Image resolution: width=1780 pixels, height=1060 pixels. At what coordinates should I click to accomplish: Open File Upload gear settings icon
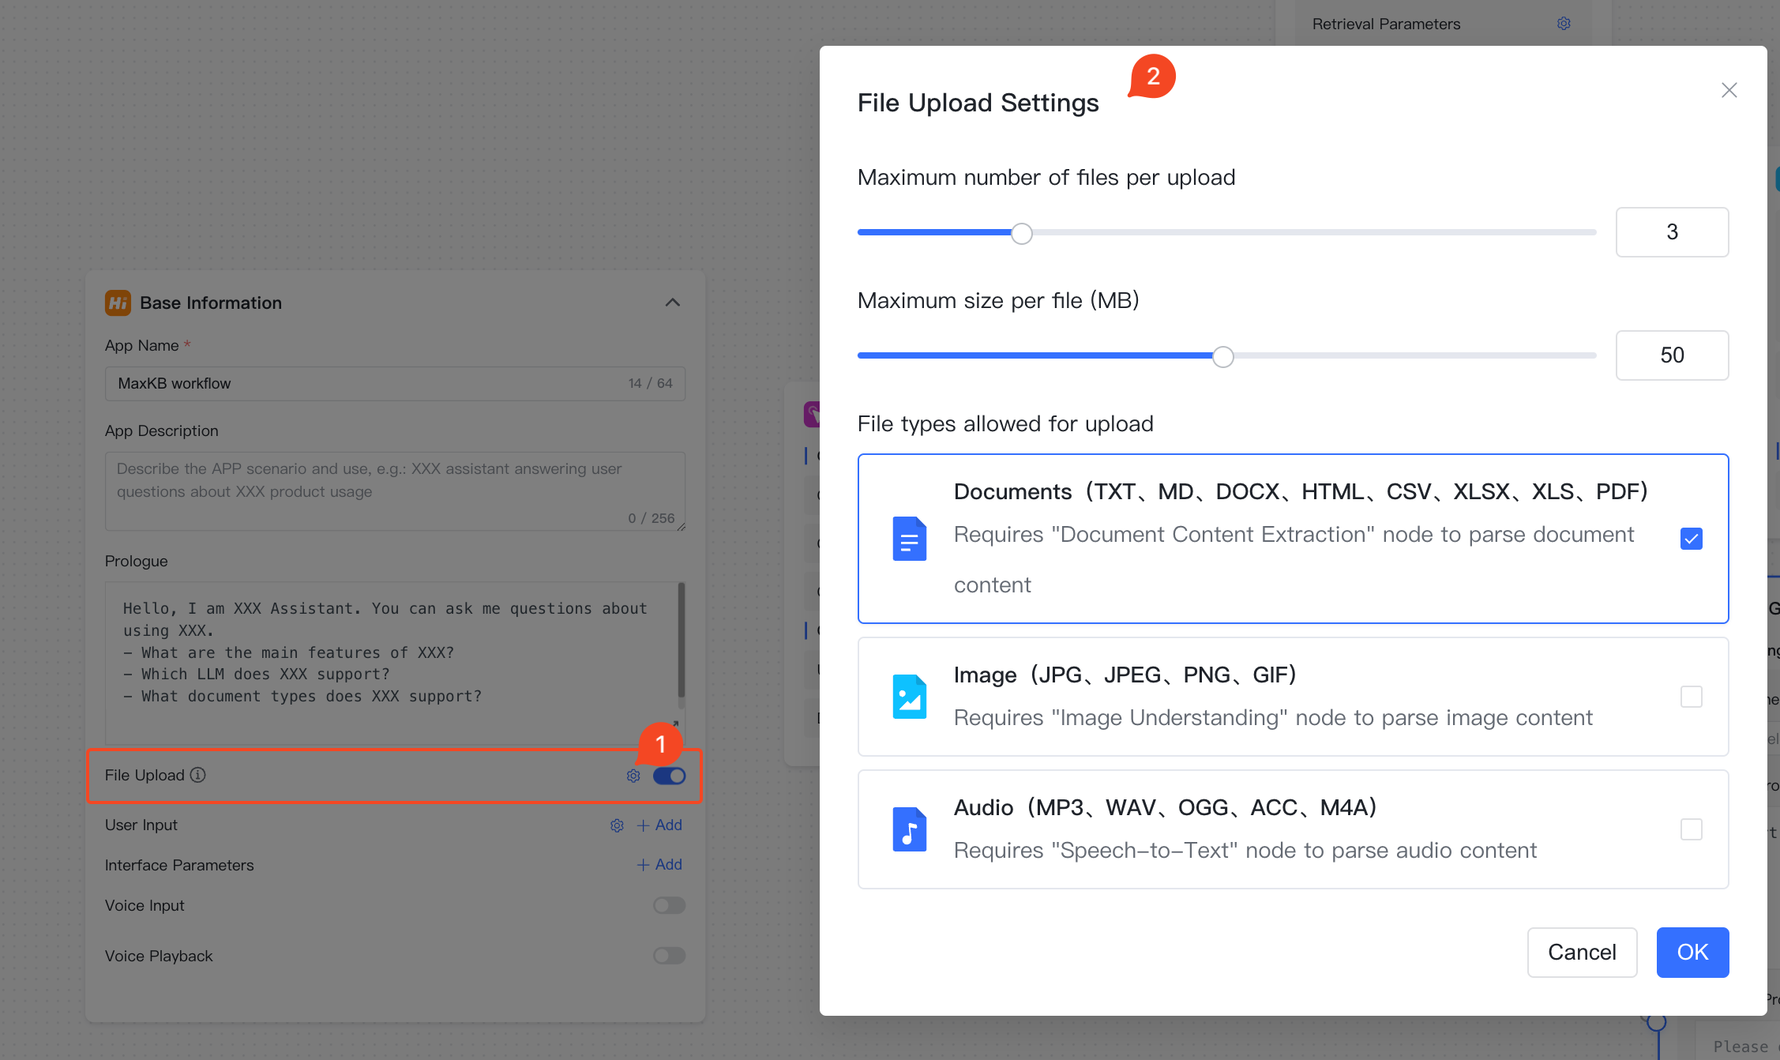pos(633,776)
